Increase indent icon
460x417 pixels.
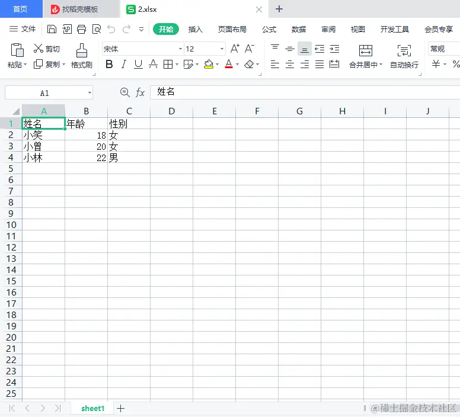pyautogui.click(x=334, y=49)
